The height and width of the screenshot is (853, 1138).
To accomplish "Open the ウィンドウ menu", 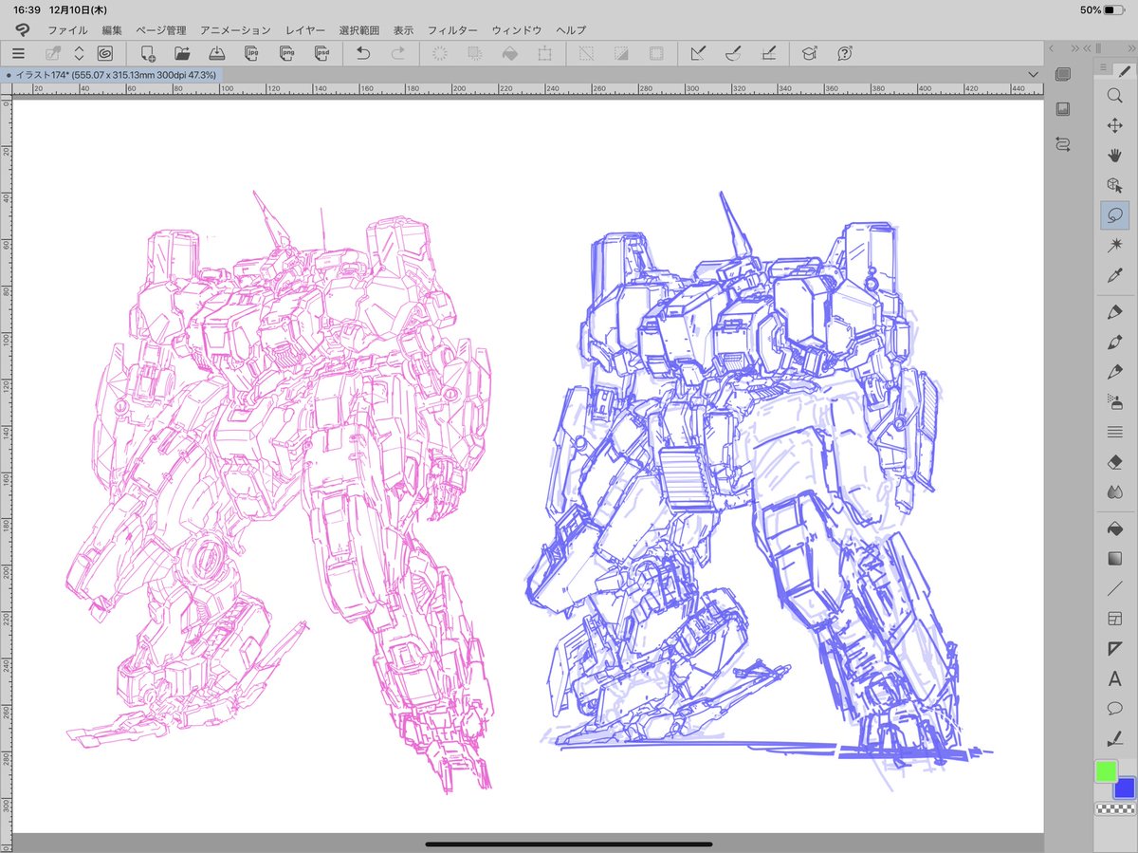I will coord(517,30).
